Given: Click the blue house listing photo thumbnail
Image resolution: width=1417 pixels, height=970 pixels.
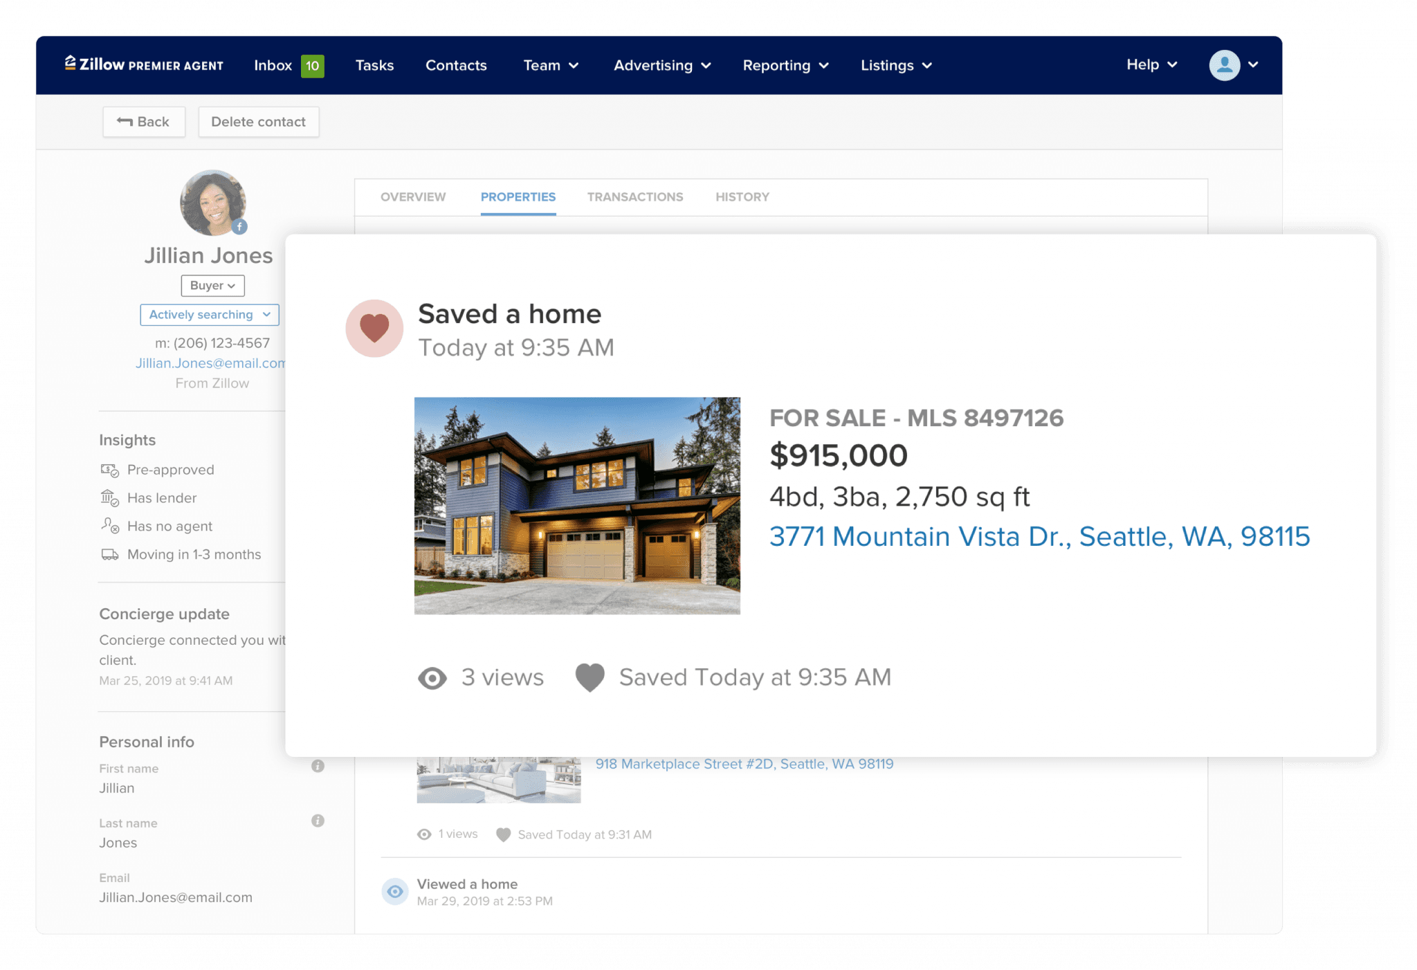Looking at the screenshot, I should coord(577,506).
